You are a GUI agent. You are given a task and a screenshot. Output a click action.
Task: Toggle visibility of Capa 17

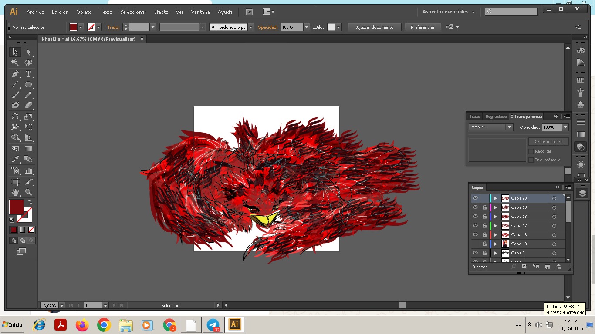click(475, 226)
